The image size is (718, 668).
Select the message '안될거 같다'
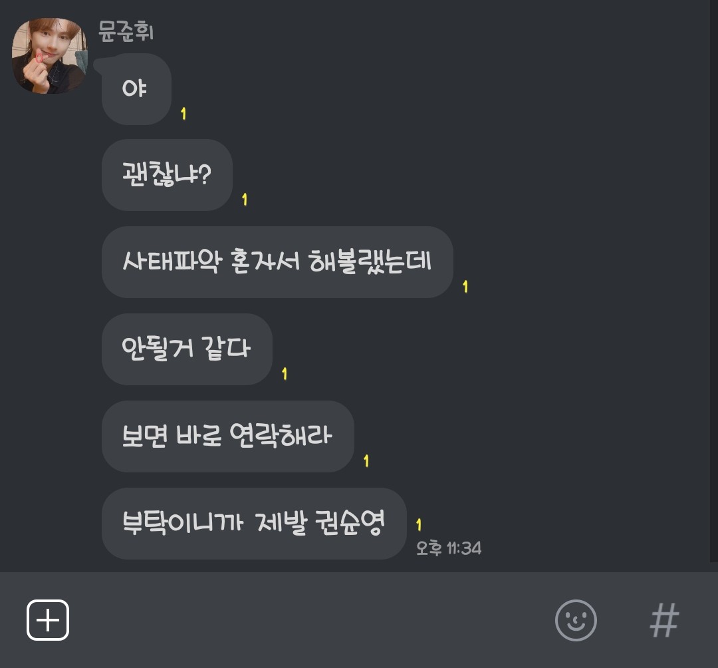point(187,349)
